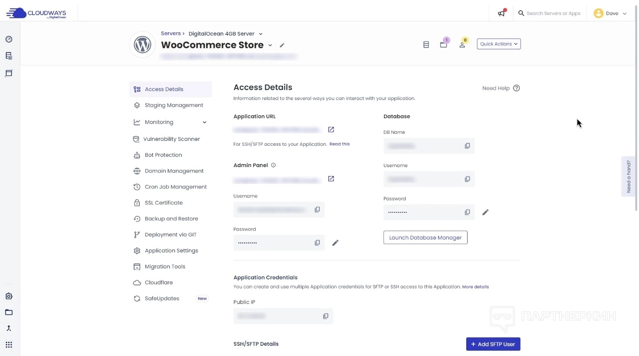Rename app using pencil next to WooCommerce Store
Image resolution: width=639 pixels, height=356 pixels.
pyautogui.click(x=282, y=45)
